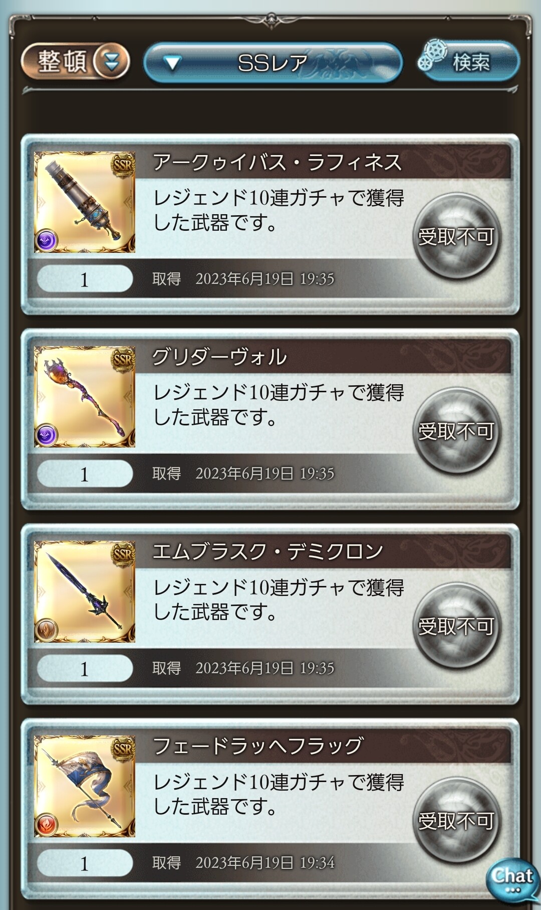Open the Chat bubble icon
Viewport: 541px width, 910px height.
(x=513, y=881)
